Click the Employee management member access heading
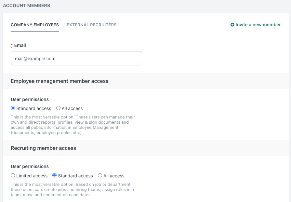Image resolution: width=291 pixels, height=202 pixels. pos(60,81)
